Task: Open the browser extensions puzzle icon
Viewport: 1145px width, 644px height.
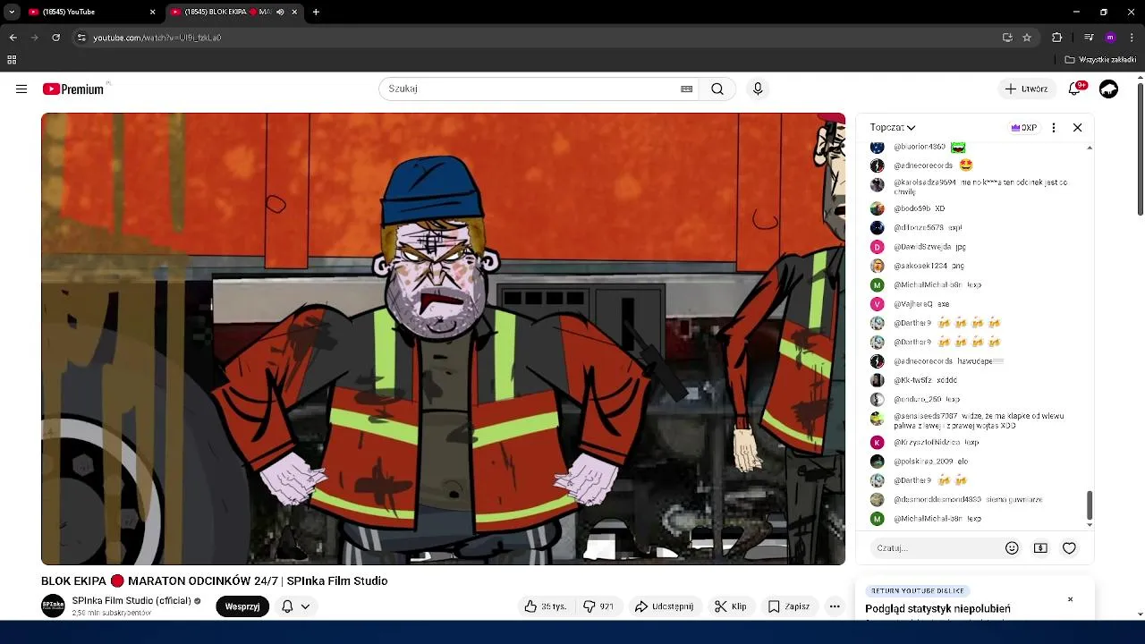Action: (x=1056, y=38)
